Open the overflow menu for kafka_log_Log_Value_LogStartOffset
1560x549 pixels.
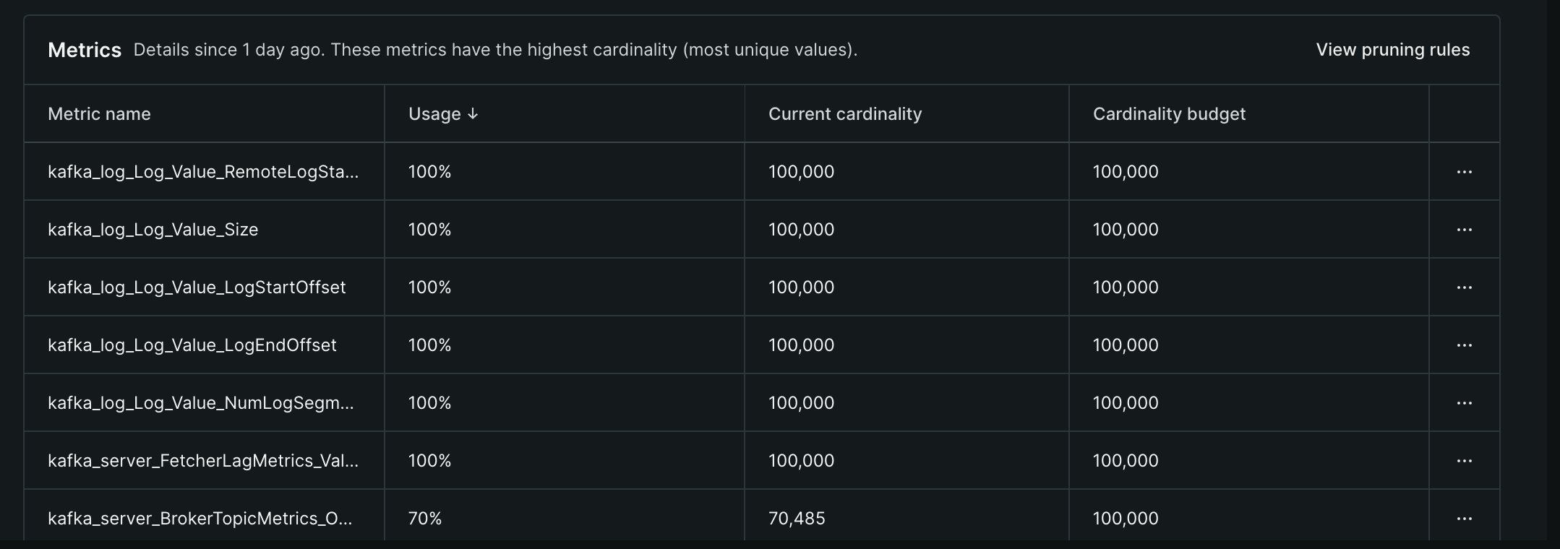(x=1465, y=287)
